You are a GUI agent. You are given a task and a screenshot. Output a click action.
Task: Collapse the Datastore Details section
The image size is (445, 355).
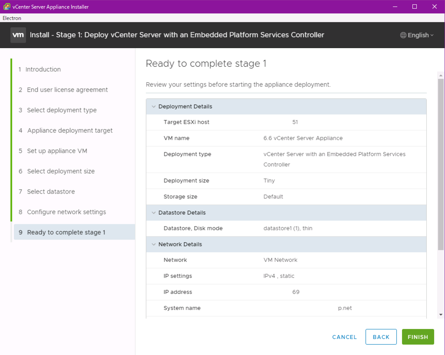[153, 213]
